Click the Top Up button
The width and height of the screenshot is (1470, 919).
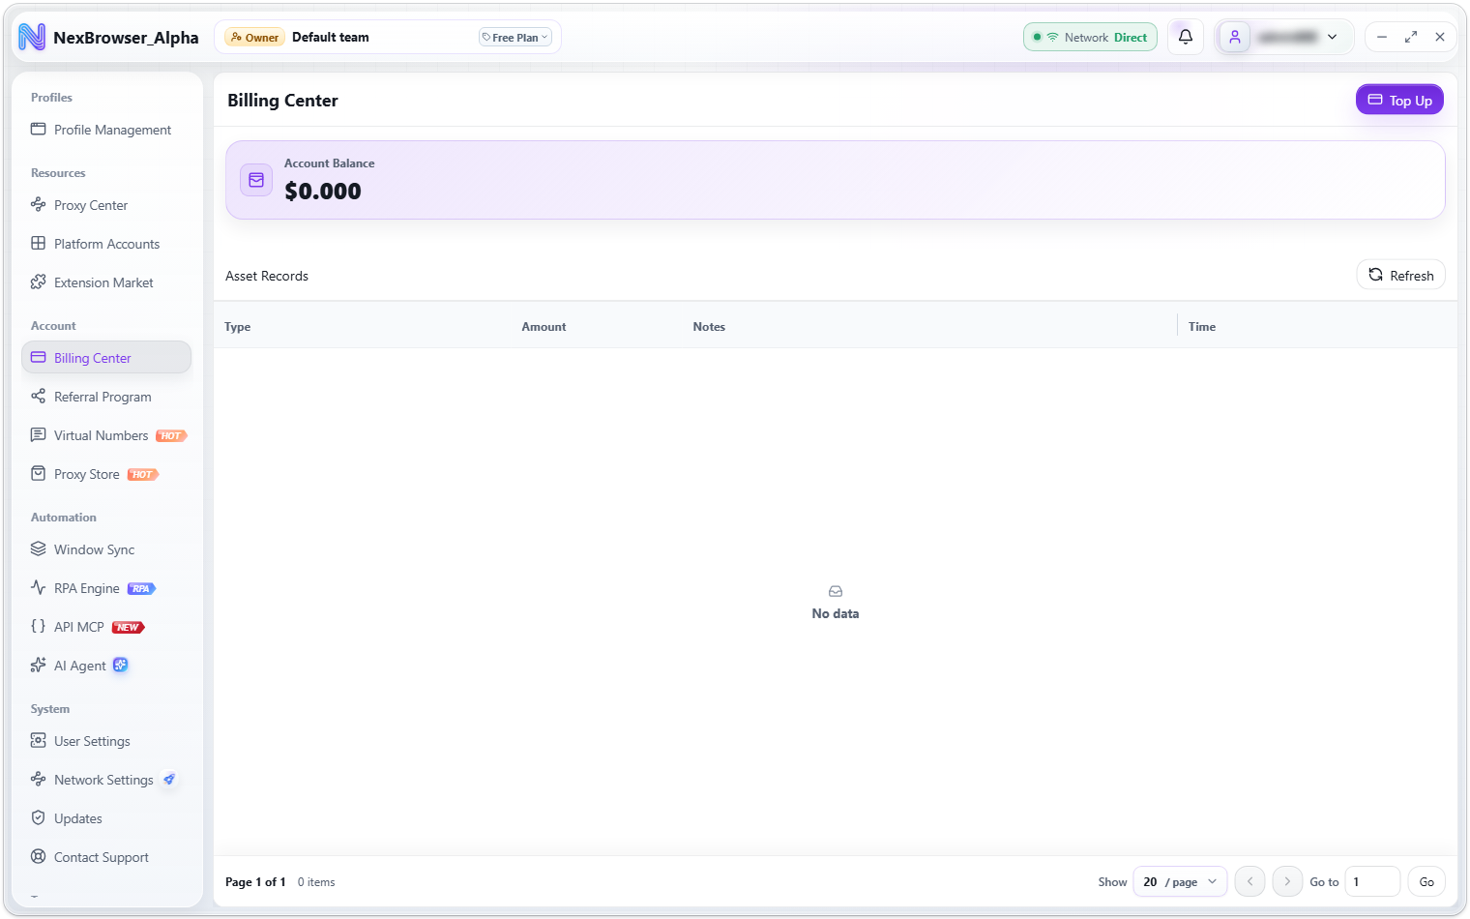1399,100
